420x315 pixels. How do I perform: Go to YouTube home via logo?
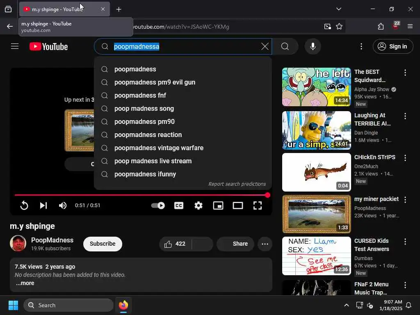point(48,47)
